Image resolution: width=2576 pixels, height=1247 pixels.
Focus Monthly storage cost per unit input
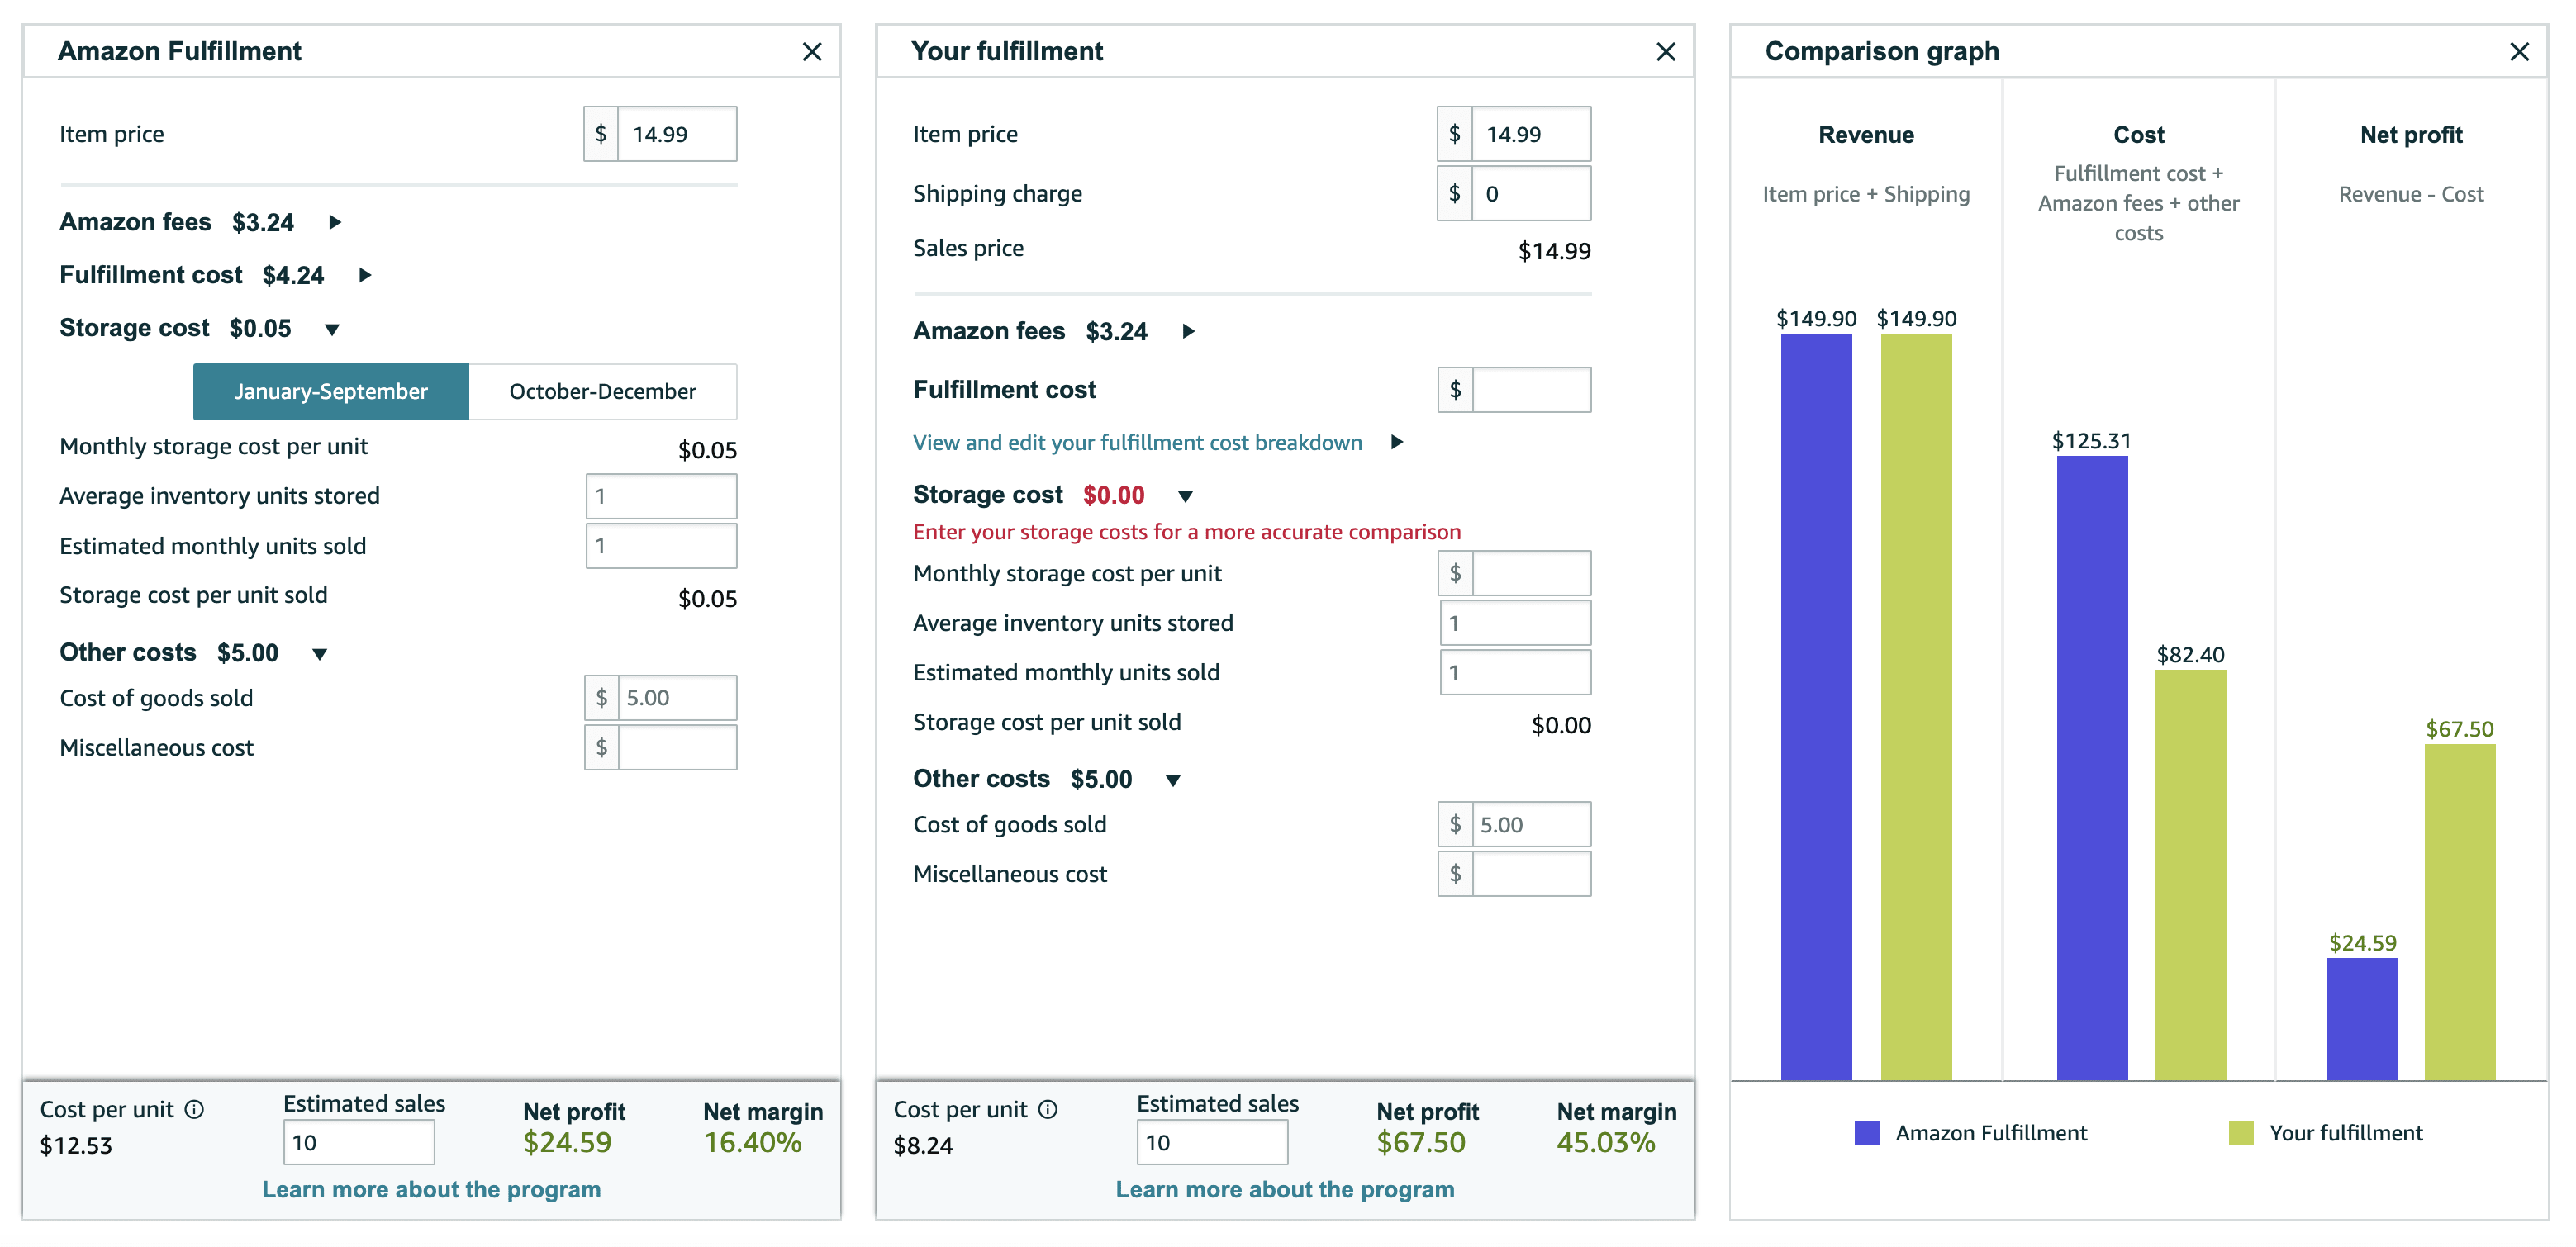point(1531,572)
